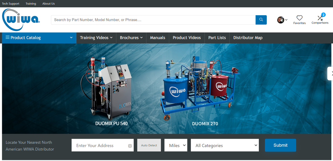Image resolution: width=333 pixels, height=161 pixels.
Task: Click the DUOMIX 270 caption
Action: (x=205, y=124)
